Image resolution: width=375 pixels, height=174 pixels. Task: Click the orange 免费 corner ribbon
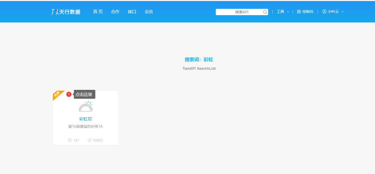[x=57, y=95]
